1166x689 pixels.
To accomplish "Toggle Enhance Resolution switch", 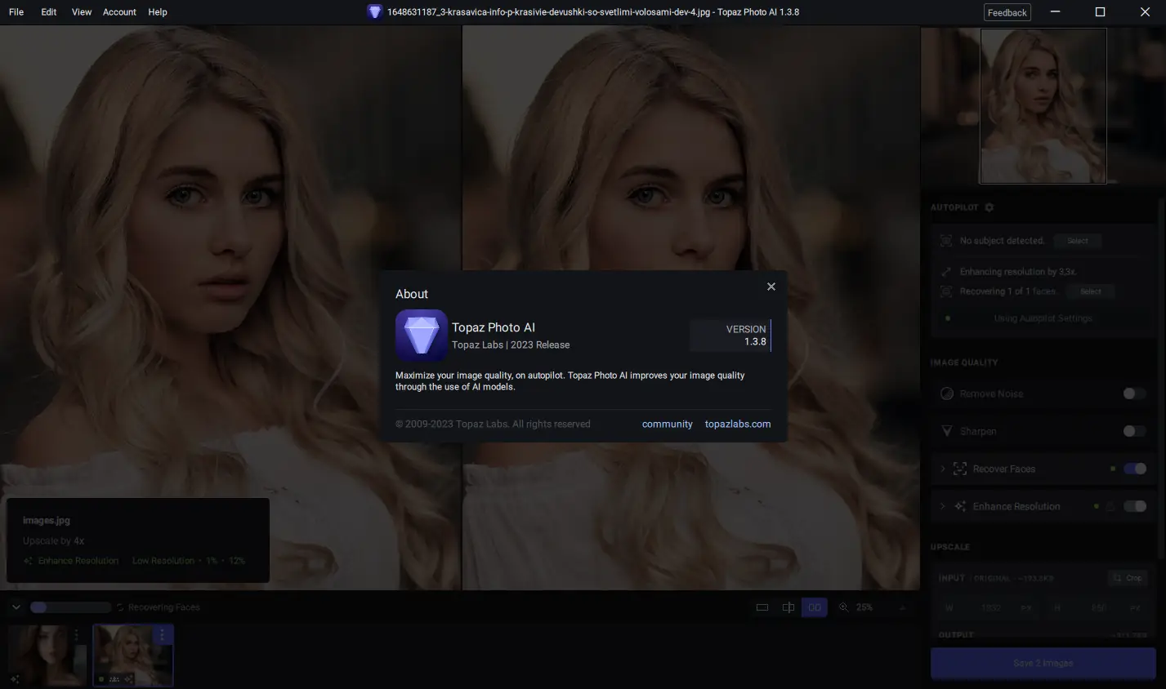I will (1135, 506).
